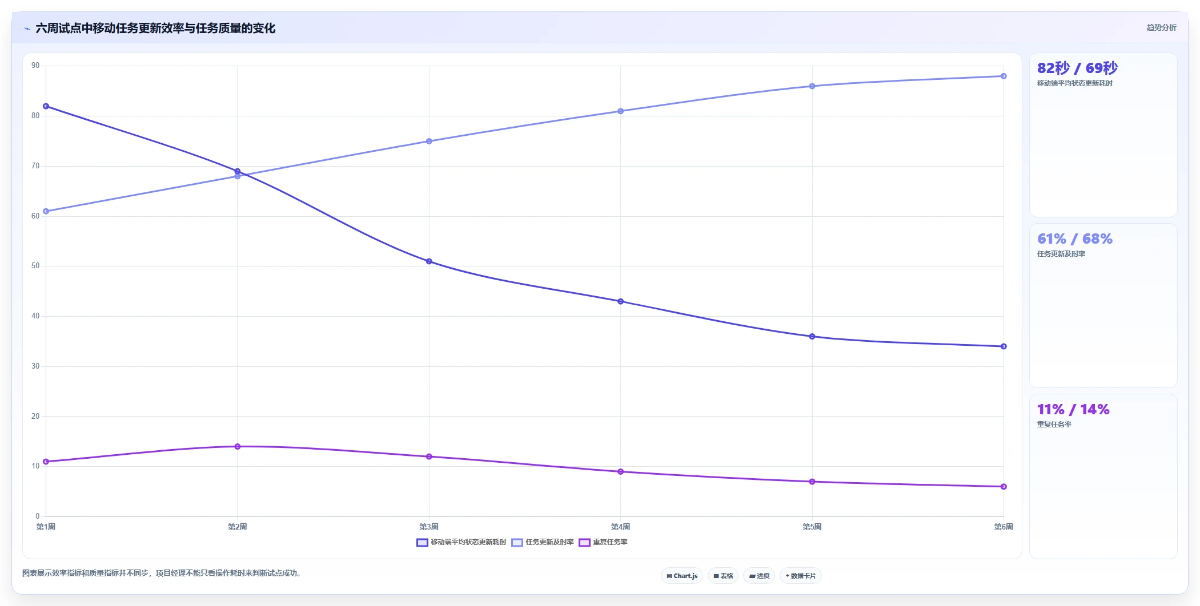This screenshot has height=606, width=1200.
Task: Open the 11% / 14% repeat rate card
Action: 1103,476
